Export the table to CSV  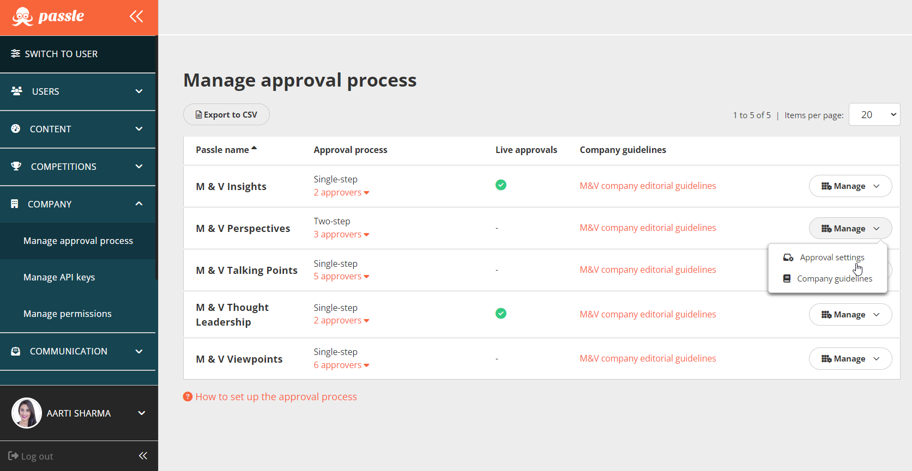[226, 114]
